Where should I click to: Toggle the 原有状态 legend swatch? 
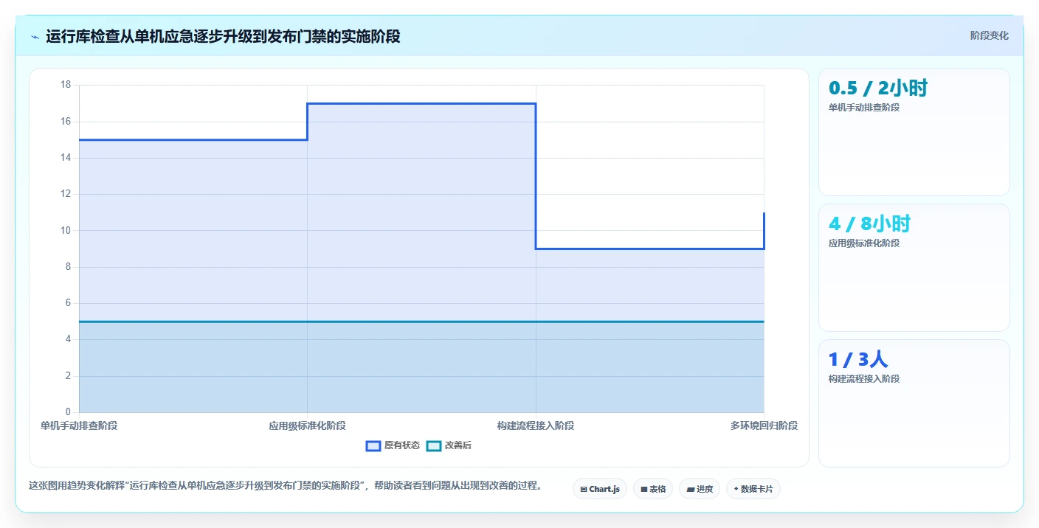373,445
